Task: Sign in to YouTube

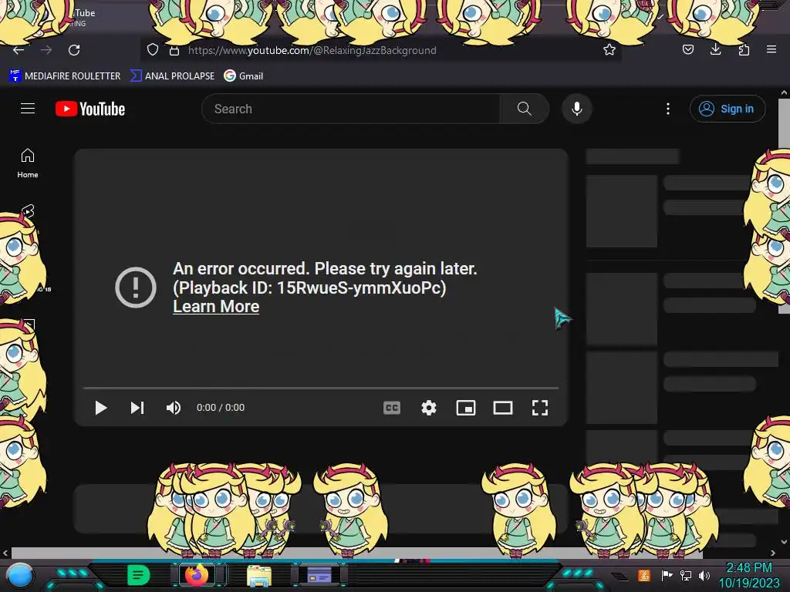Action: click(x=728, y=109)
